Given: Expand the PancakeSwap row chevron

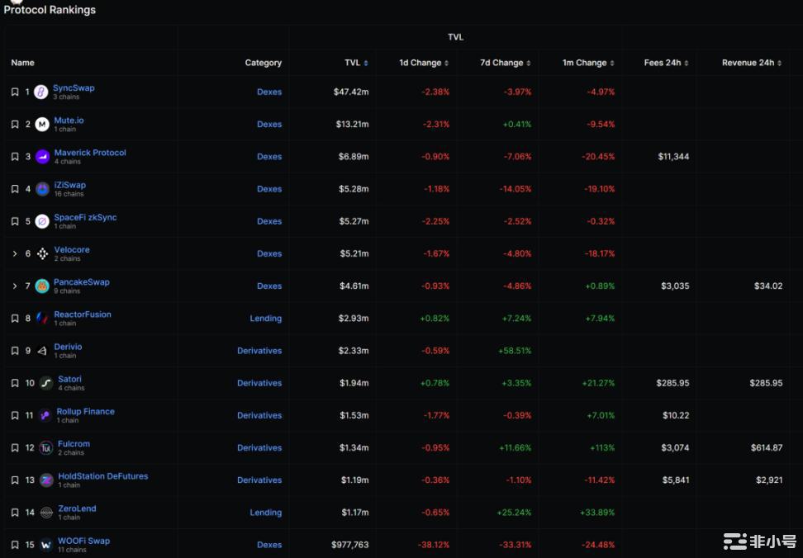Looking at the screenshot, I should pyautogui.click(x=15, y=286).
